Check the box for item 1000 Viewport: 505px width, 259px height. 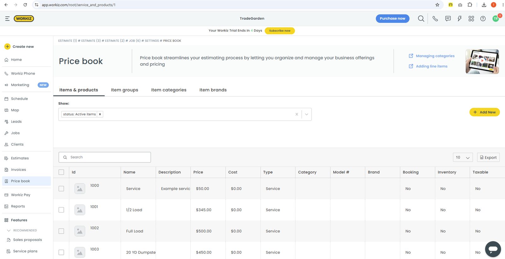pyautogui.click(x=61, y=189)
